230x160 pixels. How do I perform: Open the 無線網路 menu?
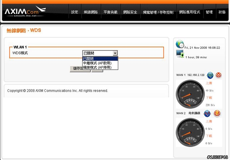point(91,12)
